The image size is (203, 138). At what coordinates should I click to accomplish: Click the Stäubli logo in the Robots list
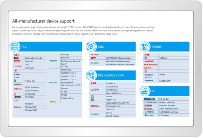click(148, 77)
